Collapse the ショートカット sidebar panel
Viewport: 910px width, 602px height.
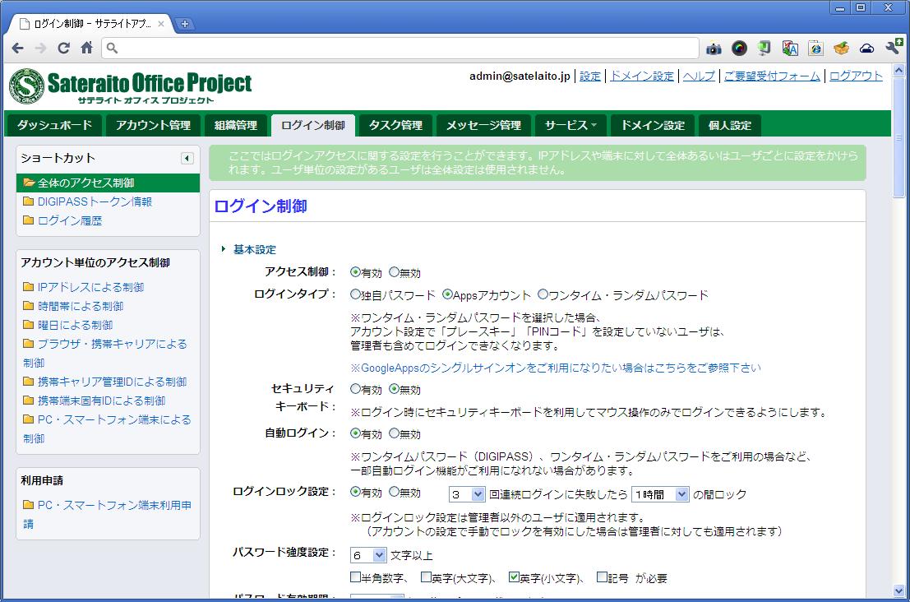coord(187,158)
